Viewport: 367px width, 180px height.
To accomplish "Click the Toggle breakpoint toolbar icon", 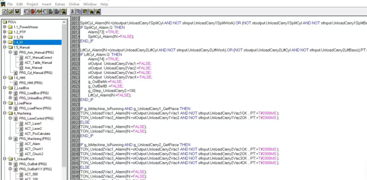I will [45, 11].
